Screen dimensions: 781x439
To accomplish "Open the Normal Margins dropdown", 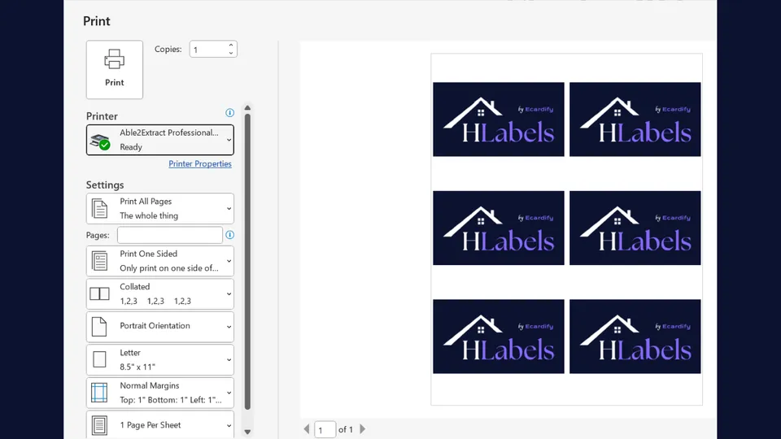I will point(160,393).
